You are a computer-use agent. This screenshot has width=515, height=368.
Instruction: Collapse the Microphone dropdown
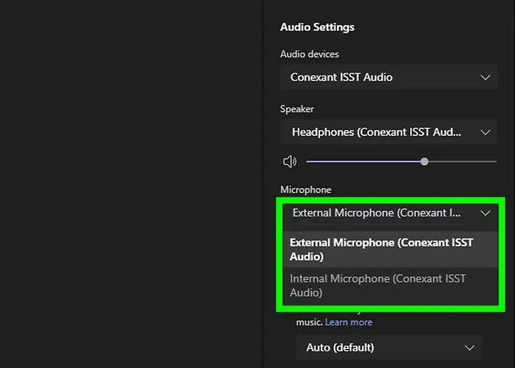coord(391,214)
